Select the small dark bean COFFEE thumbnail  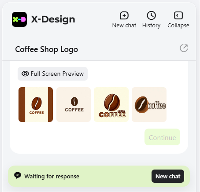(74, 104)
